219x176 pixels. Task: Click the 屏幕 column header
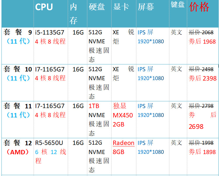(x=146, y=7)
